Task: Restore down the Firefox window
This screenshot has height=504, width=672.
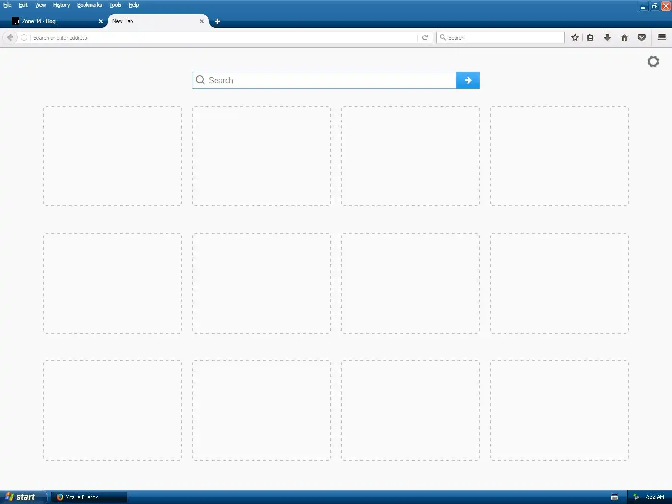Action: click(x=654, y=6)
